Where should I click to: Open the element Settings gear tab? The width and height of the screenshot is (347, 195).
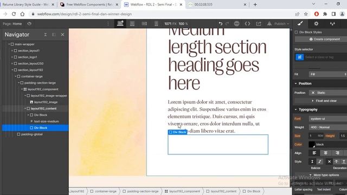pos(316,23)
